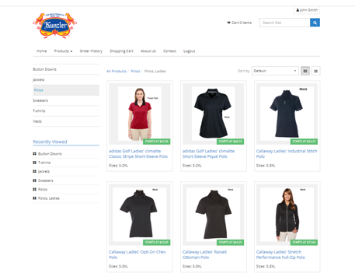355x280 pixels.
Task: Click price badge on Classic Stripe polo
Action: pos(157,142)
